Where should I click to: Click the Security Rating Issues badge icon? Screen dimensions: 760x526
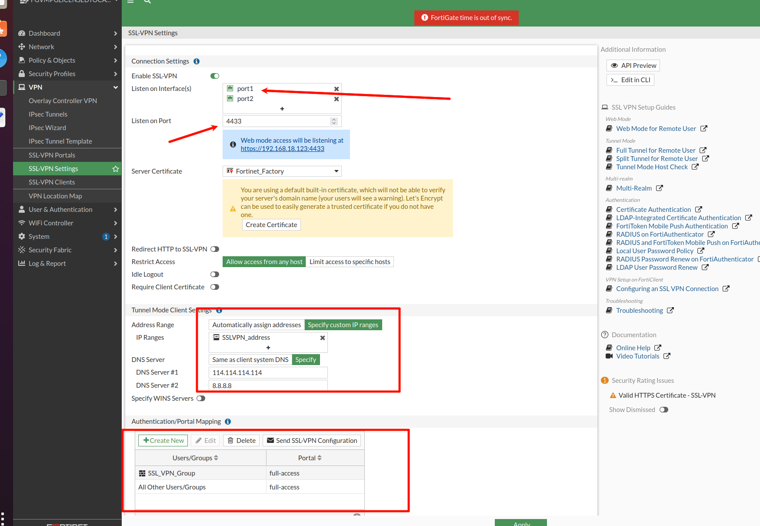[x=605, y=381]
